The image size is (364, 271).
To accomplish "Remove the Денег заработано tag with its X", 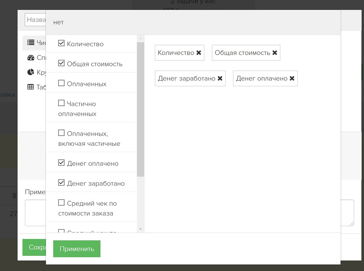I will coord(220,78).
